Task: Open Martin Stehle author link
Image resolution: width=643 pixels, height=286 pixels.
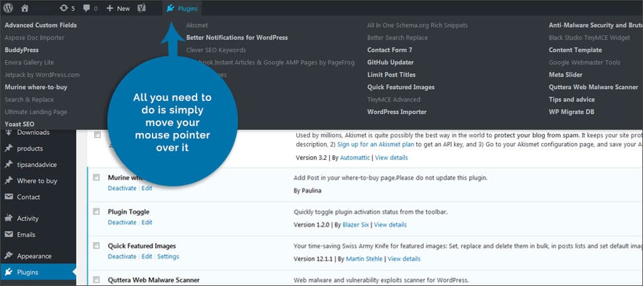Action: (364, 258)
